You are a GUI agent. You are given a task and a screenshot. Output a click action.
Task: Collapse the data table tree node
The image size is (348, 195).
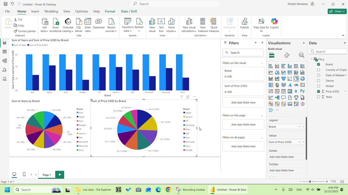click(x=312, y=59)
